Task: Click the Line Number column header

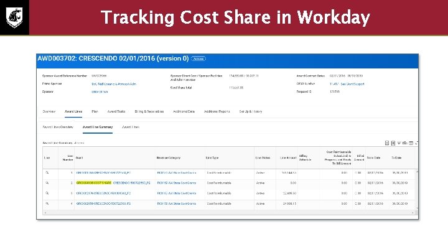Action: 68,157
